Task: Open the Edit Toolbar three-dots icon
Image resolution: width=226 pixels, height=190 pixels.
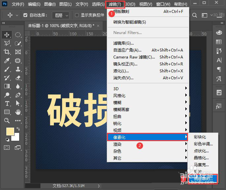Action: point(18,121)
